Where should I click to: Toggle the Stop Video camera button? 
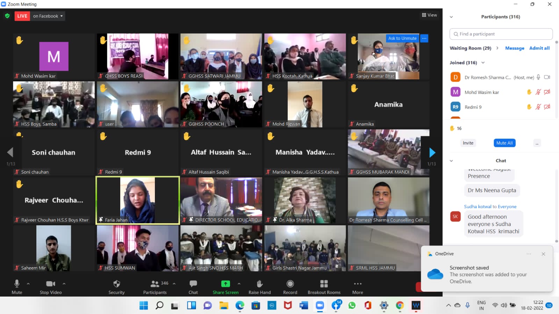tap(51, 284)
